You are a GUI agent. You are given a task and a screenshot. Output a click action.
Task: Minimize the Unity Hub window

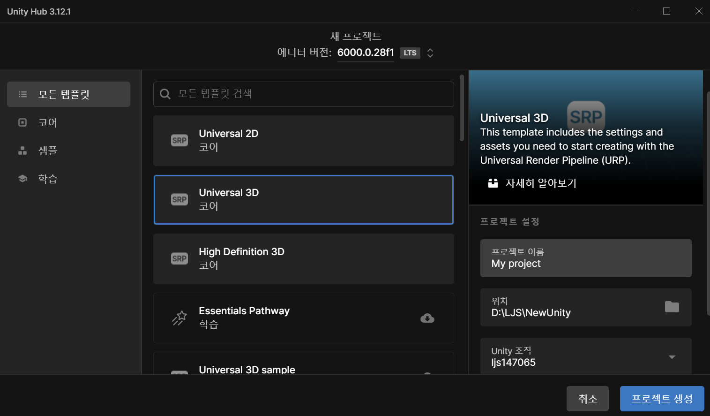[635, 11]
